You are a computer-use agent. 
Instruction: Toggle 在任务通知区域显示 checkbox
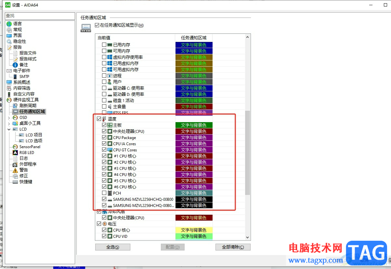[97, 25]
